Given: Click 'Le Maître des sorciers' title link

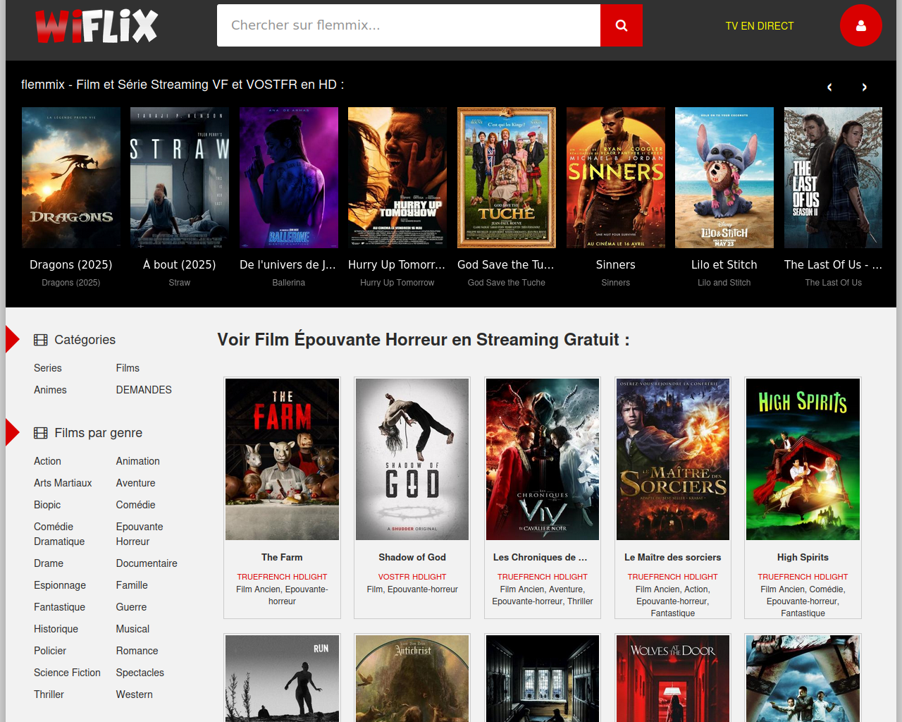Looking at the screenshot, I should coord(673,557).
